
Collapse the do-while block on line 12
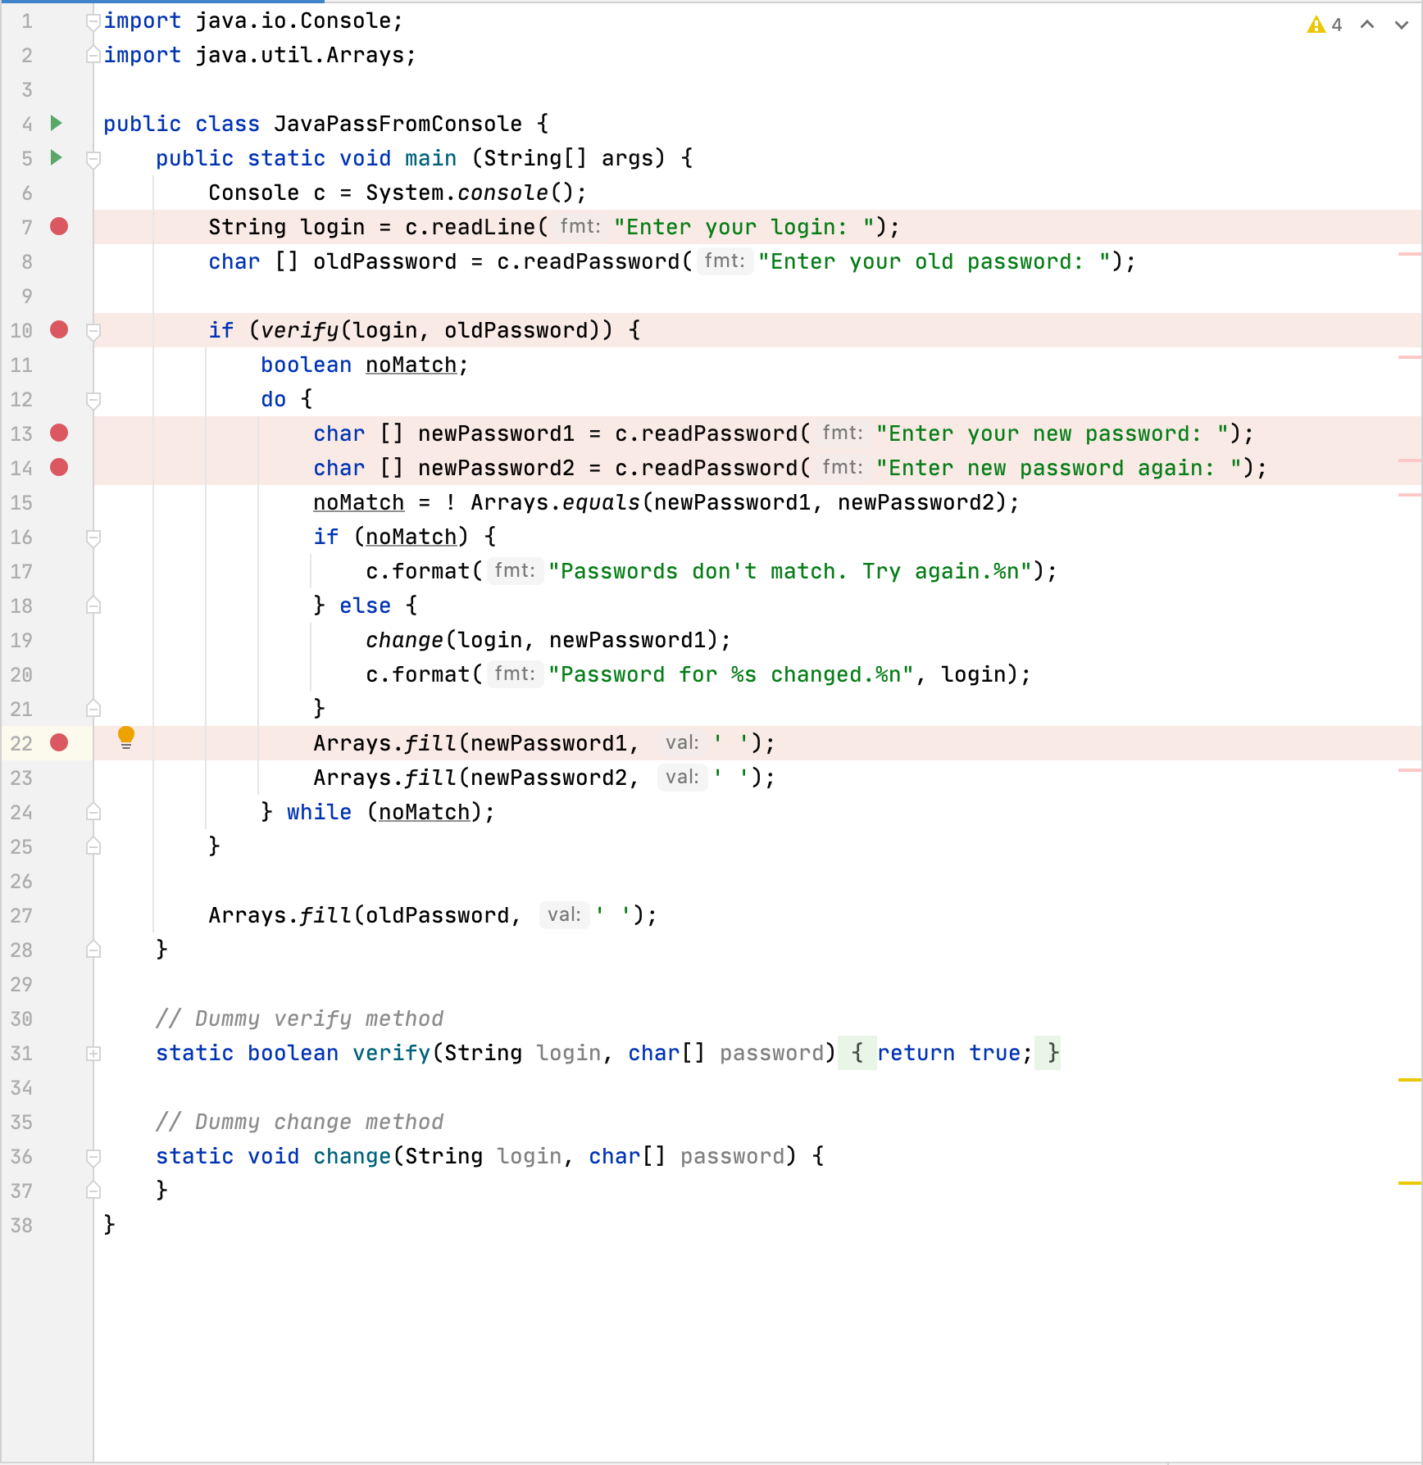tap(93, 401)
